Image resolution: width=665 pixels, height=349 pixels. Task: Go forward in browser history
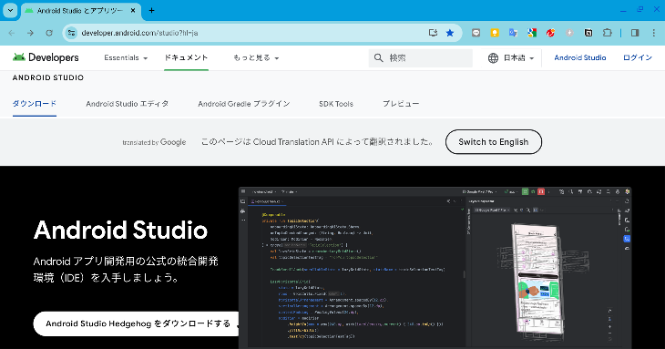[30, 33]
